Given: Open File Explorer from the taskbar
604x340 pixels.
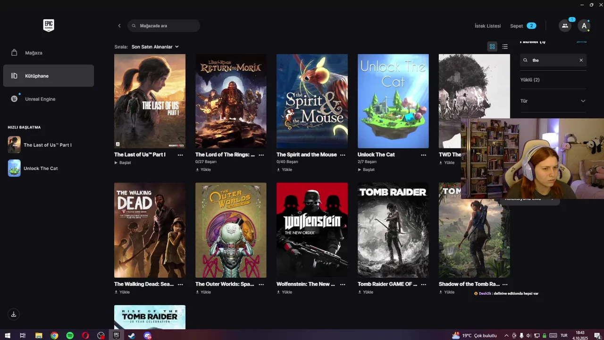Looking at the screenshot, I should [x=39, y=335].
